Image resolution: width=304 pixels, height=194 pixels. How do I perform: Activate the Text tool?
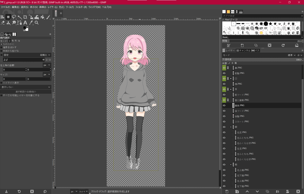[x=25, y=23]
